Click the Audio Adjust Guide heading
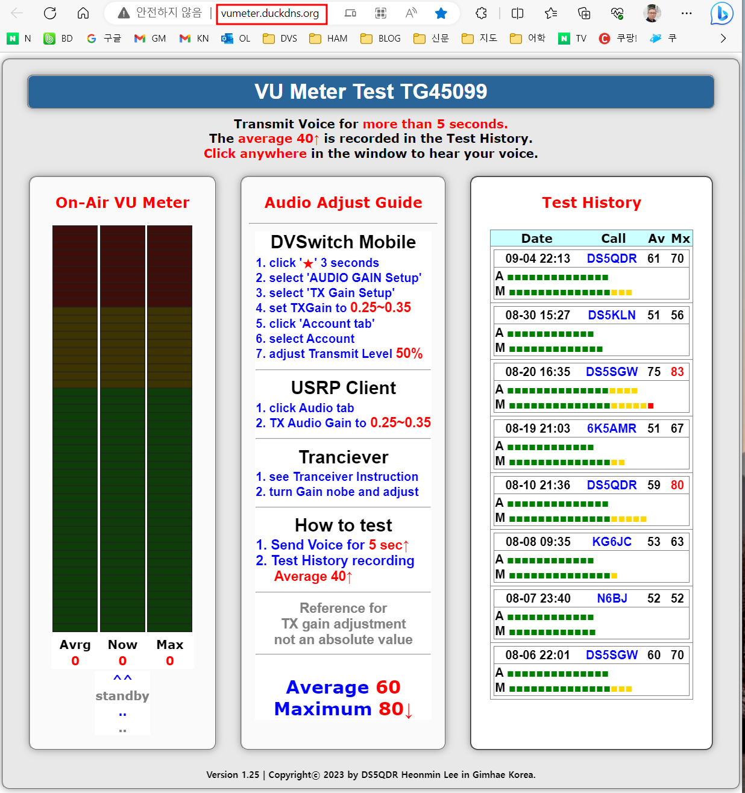 [343, 202]
